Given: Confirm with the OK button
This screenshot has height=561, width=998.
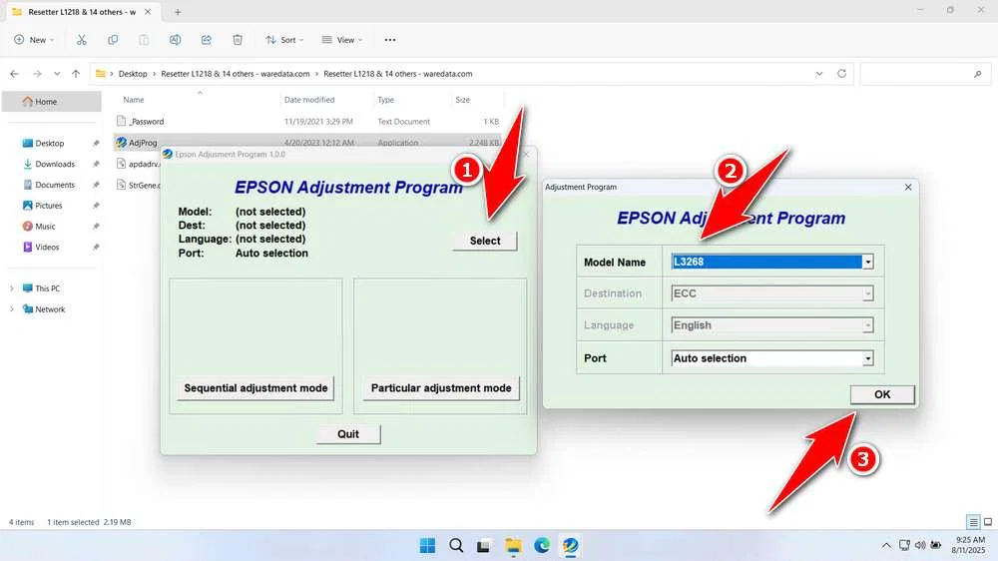Looking at the screenshot, I should 882,394.
